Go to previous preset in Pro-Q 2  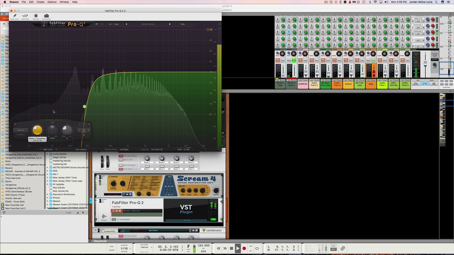pyautogui.click(x=126, y=24)
